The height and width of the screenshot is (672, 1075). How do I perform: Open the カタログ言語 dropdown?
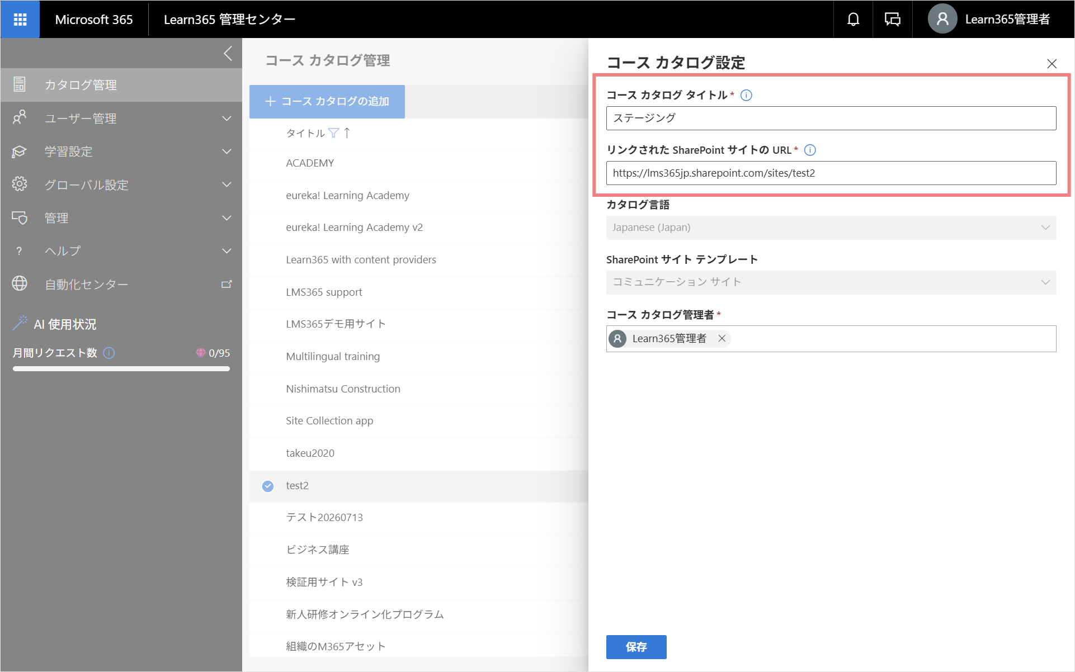tap(831, 228)
